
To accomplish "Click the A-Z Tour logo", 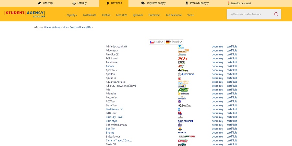I will click(x=179, y=102).
